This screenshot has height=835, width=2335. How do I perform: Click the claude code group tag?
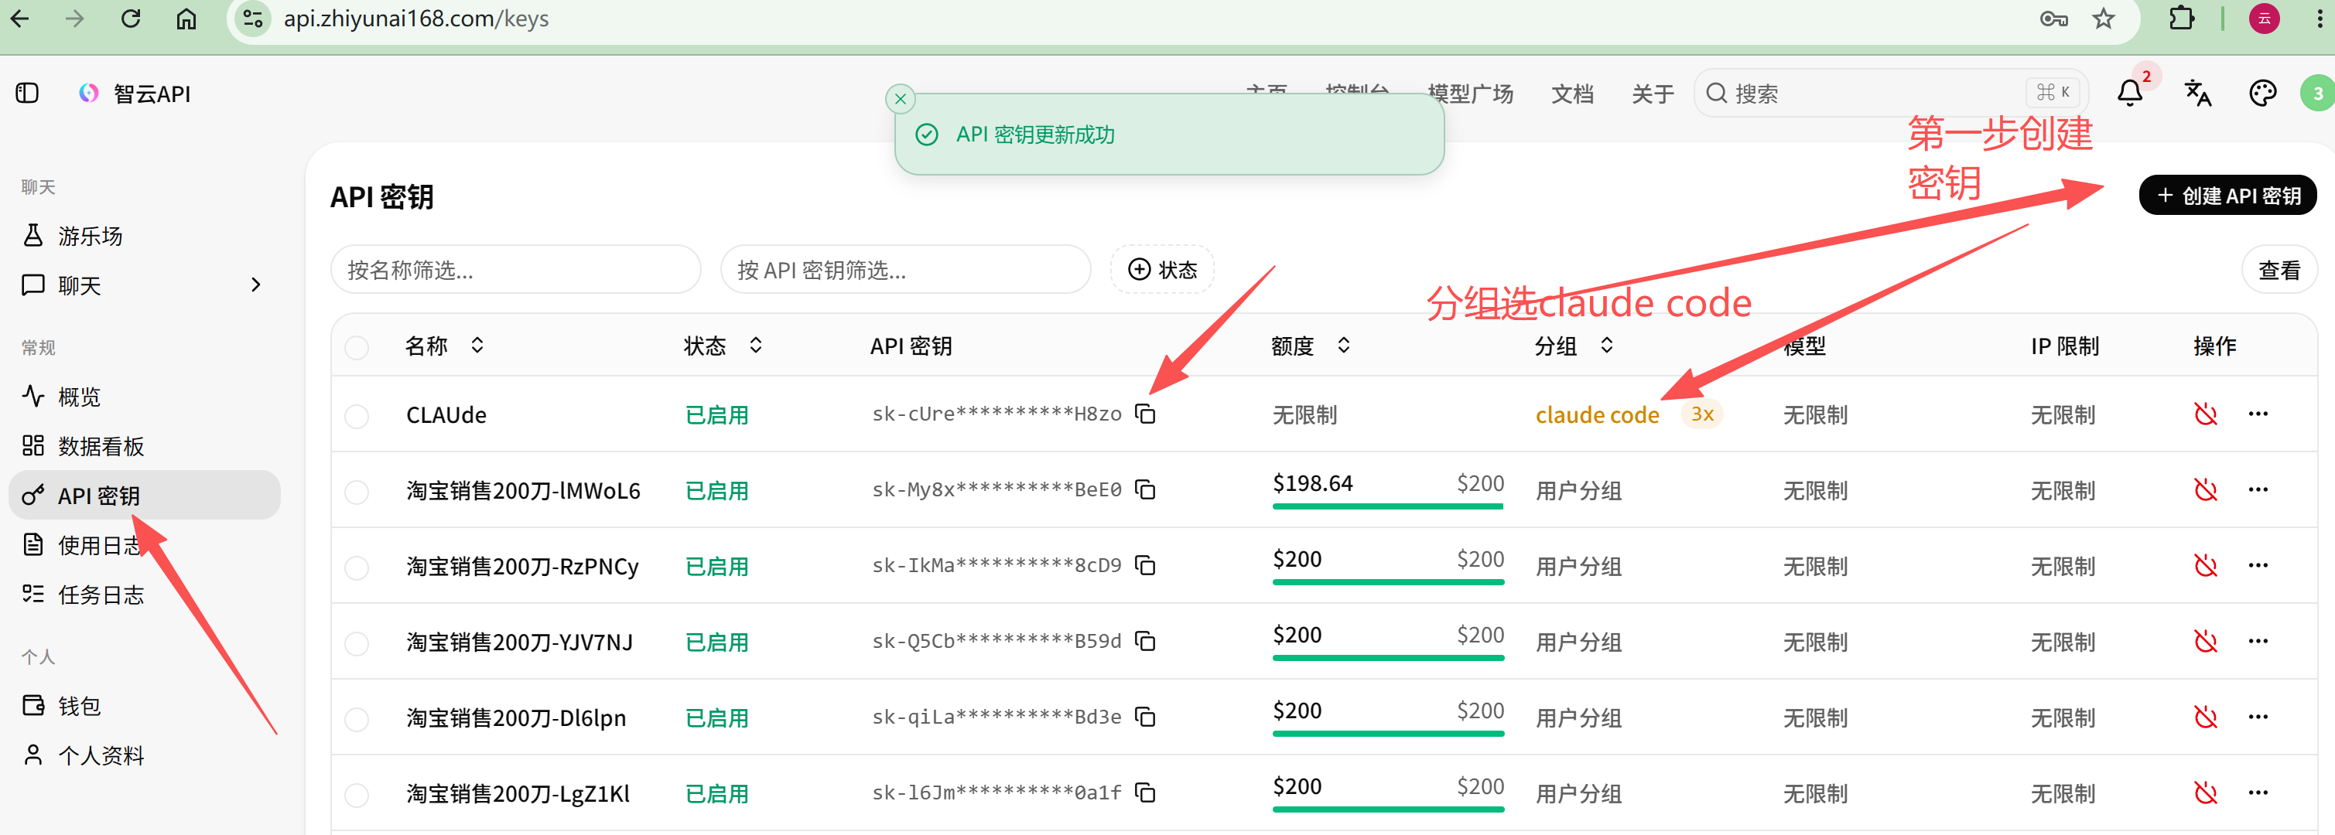coord(1597,414)
